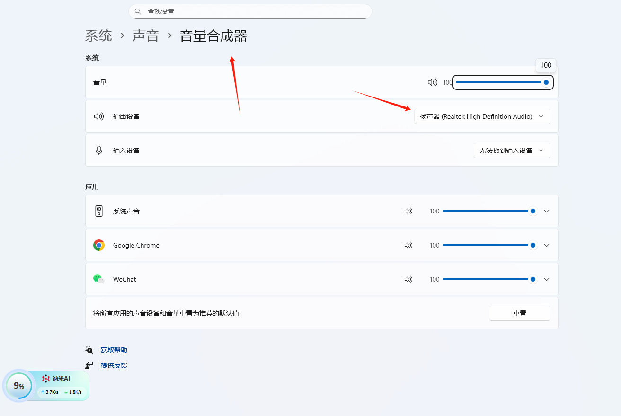Open the 输出设备 speaker dropdown
This screenshot has width=621, height=416.
click(x=482, y=116)
